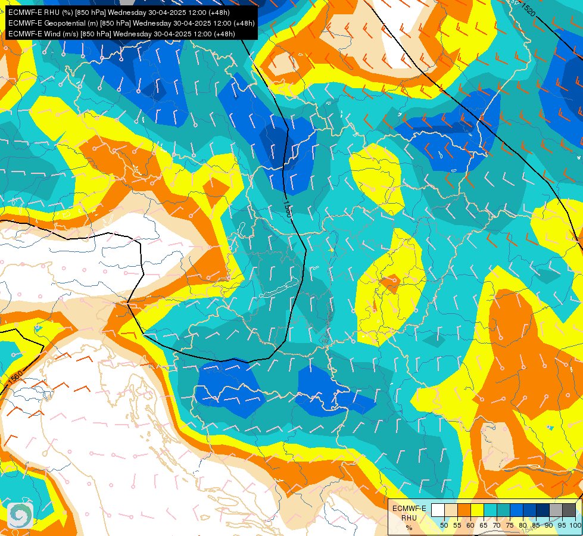Click the '1520' geopotential contour label
Image resolution: width=583 pixels, height=536 pixels.
(528, 10)
